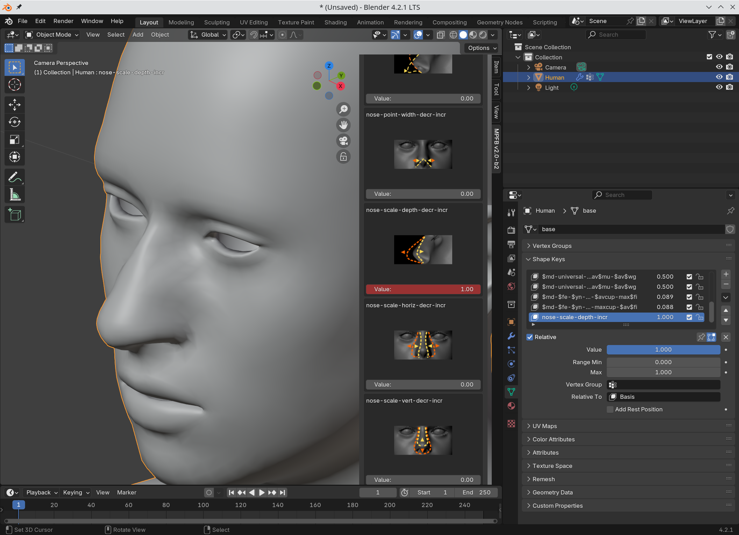This screenshot has height=535, width=739.
Task: Switch to rendered viewport shading
Action: pyautogui.click(x=483, y=35)
